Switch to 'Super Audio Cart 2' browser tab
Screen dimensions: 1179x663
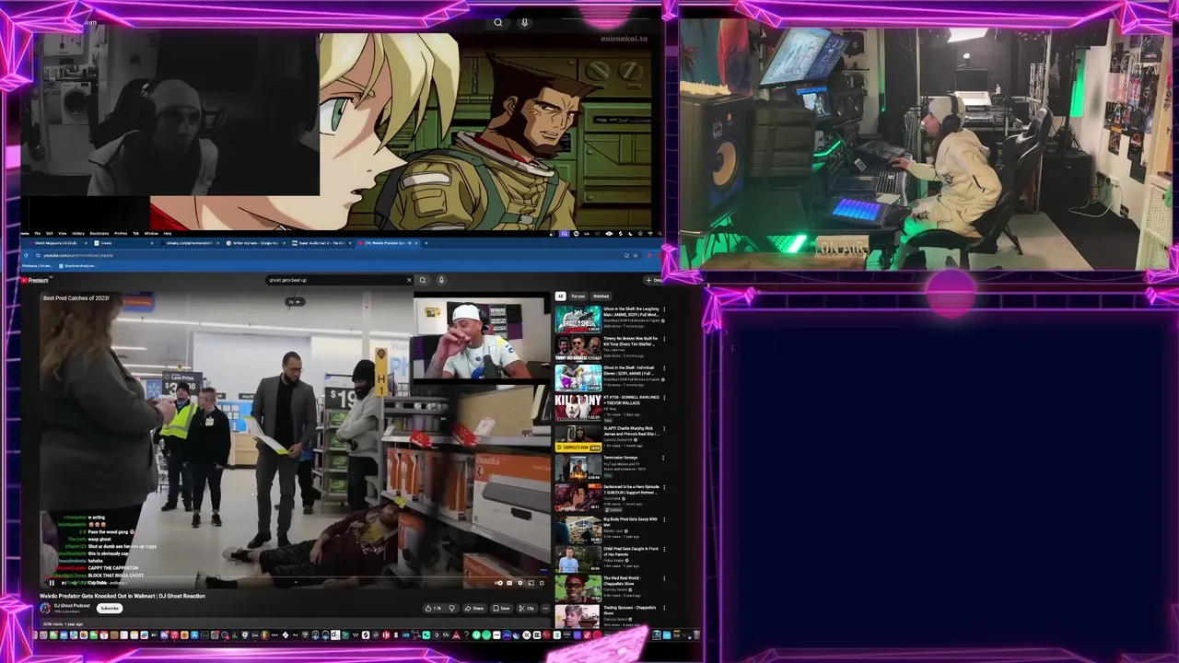(321, 243)
